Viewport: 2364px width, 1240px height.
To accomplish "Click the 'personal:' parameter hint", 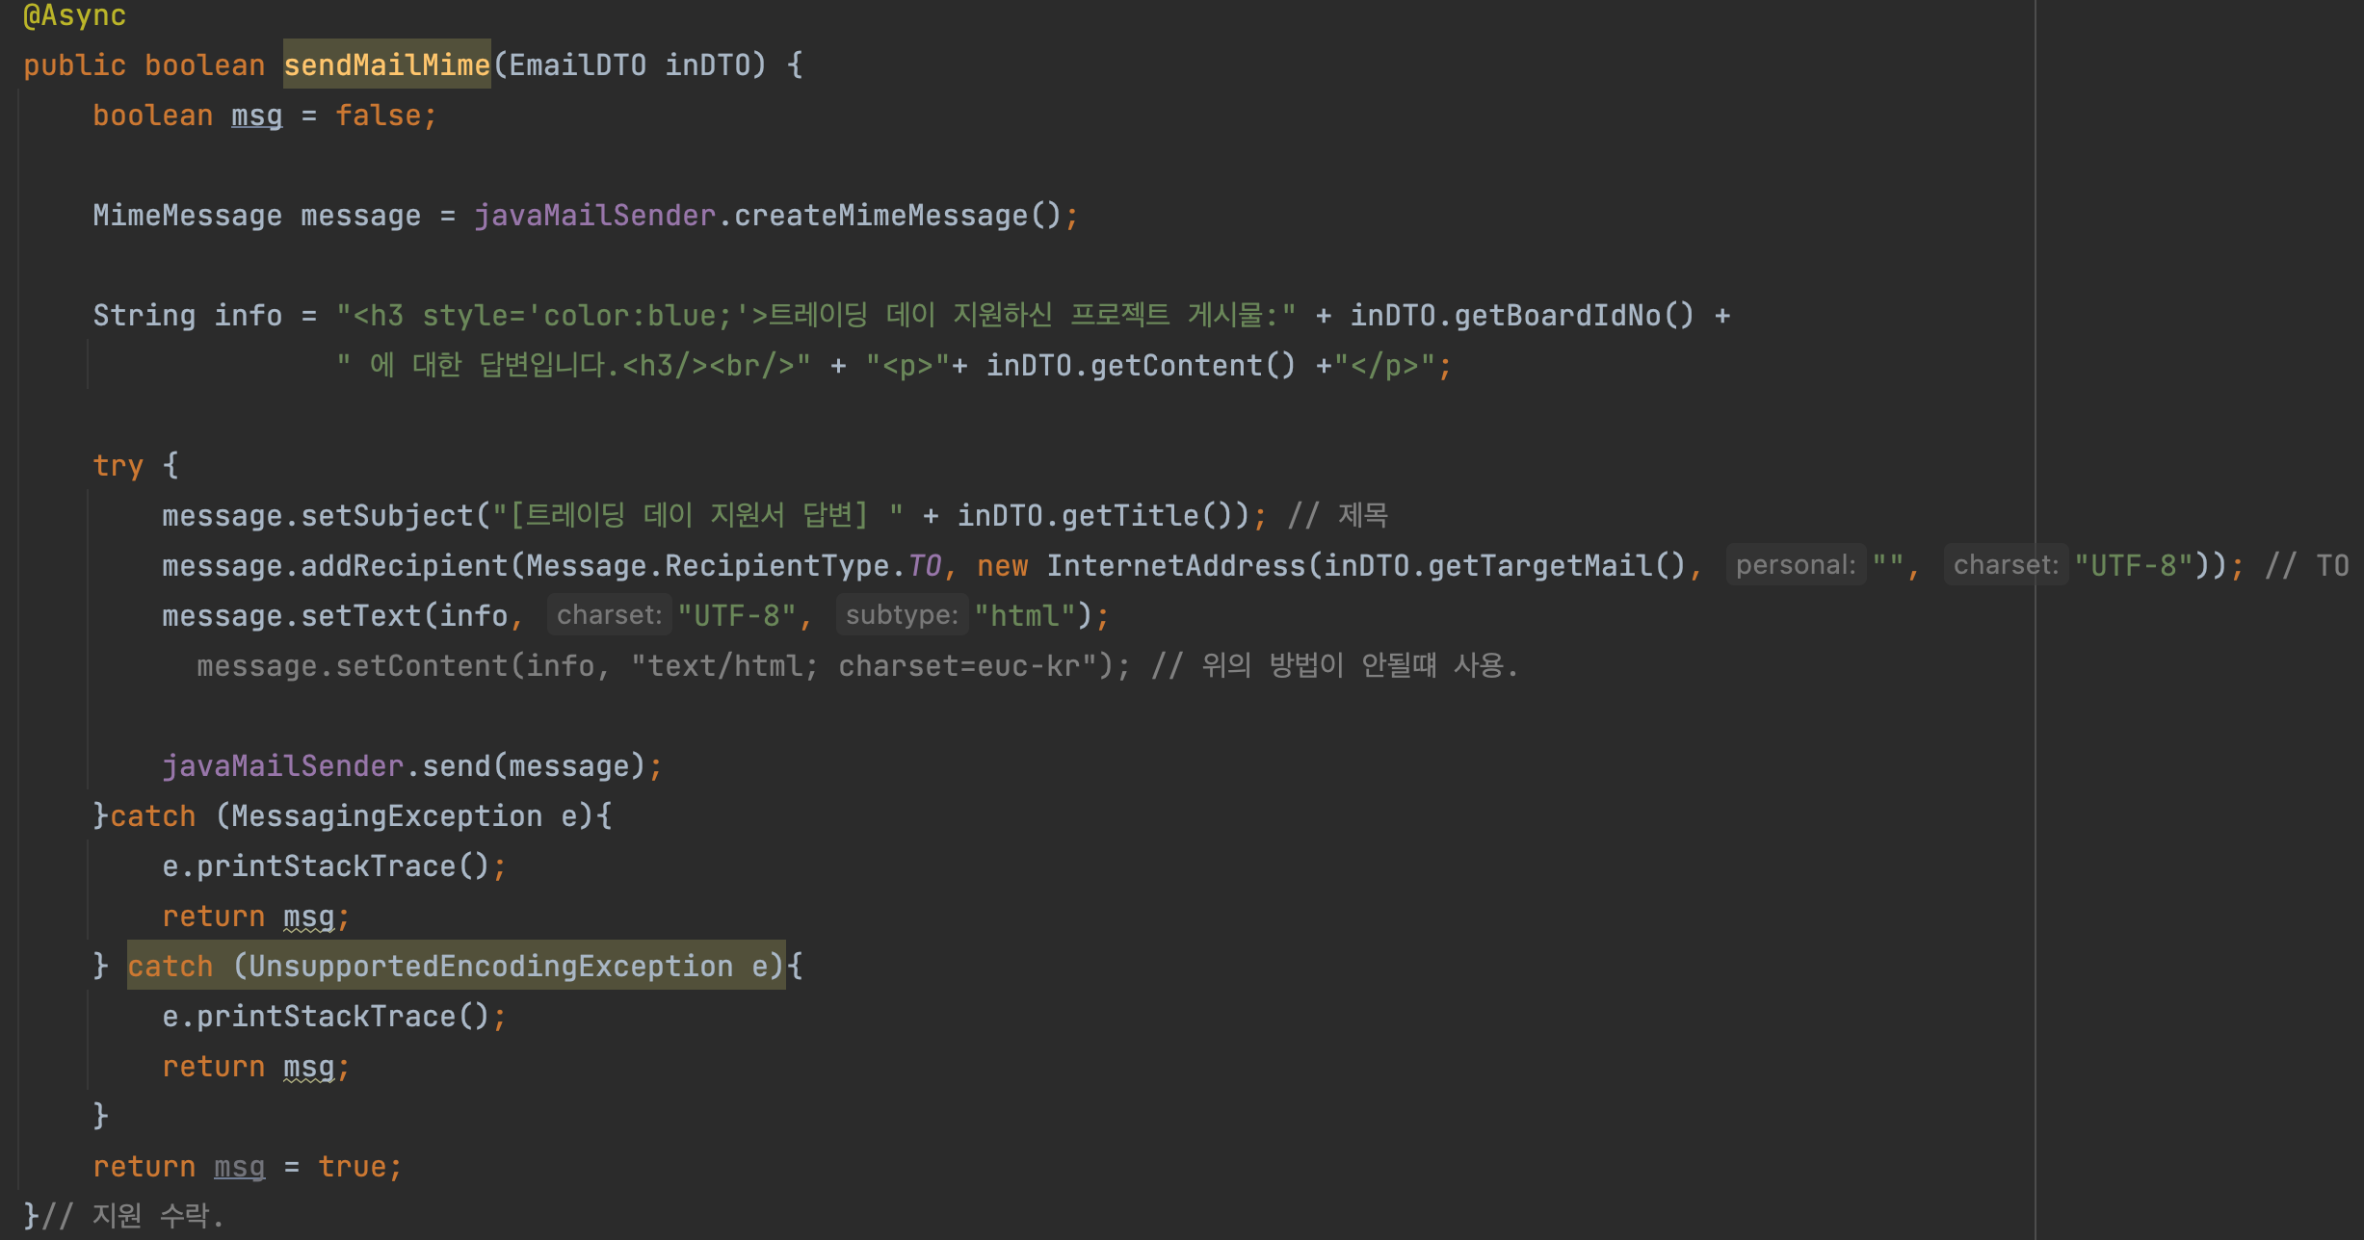I will pos(1796,565).
